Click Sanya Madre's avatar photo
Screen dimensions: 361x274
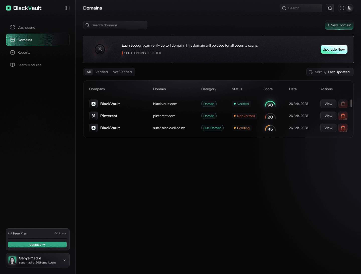coord(12,260)
